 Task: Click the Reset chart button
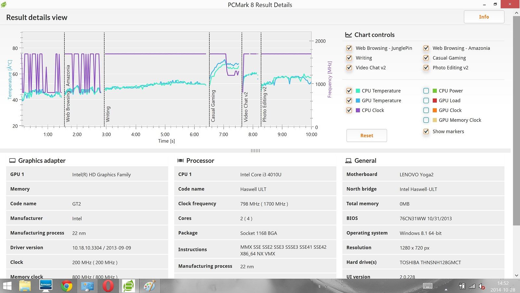pyautogui.click(x=367, y=135)
